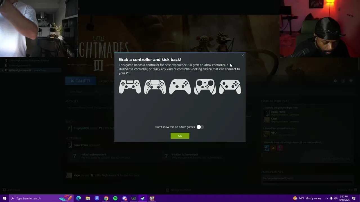Open Spotify from taskbar
Viewport: 360px width, 202px height.
pyautogui.click(x=115, y=198)
